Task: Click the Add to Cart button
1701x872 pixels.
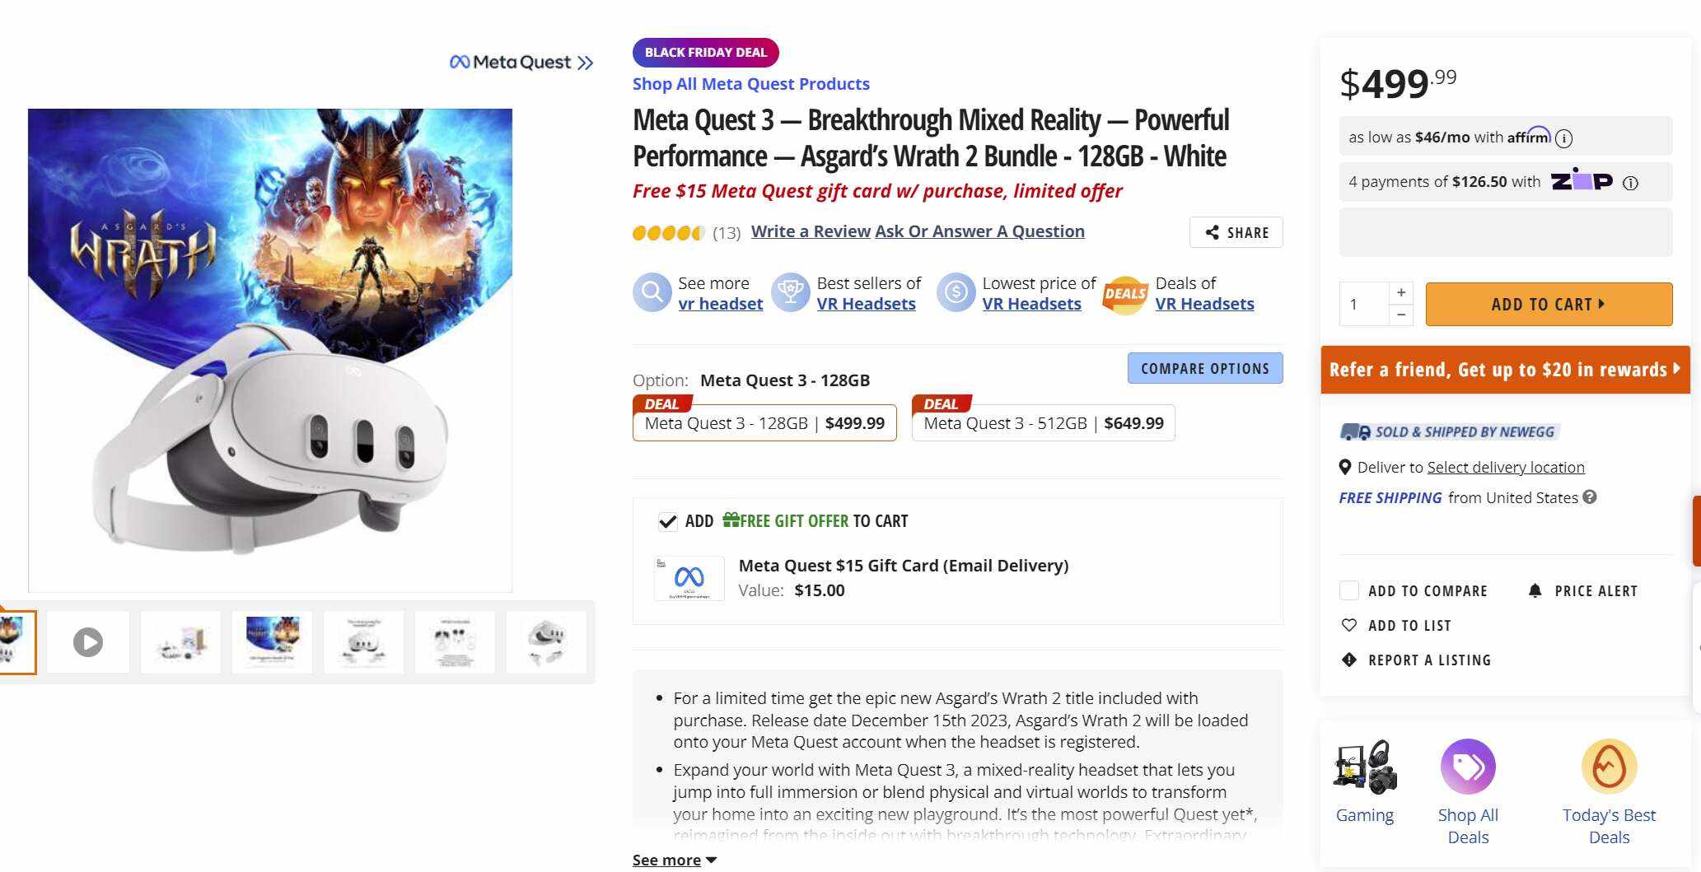Action: [1548, 304]
